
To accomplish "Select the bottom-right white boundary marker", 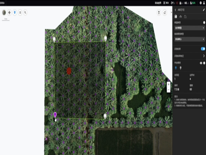I will coord(105,116).
